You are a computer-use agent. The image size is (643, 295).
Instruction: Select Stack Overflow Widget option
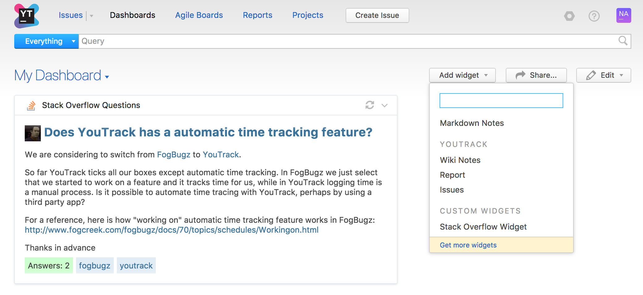pos(483,227)
